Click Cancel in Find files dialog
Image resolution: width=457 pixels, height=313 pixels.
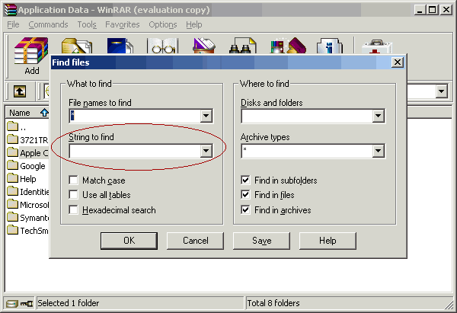pyautogui.click(x=195, y=241)
